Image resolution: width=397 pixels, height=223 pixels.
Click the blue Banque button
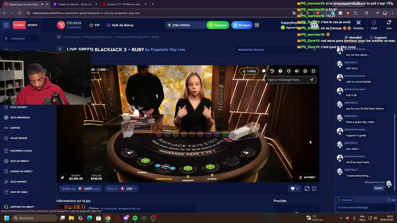pyautogui.click(x=242, y=25)
